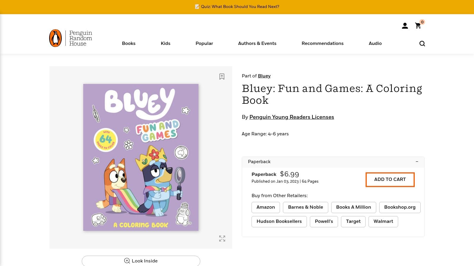This screenshot has height=266, width=474.
Task: Open the Kids navigation menu
Action: click(x=165, y=43)
